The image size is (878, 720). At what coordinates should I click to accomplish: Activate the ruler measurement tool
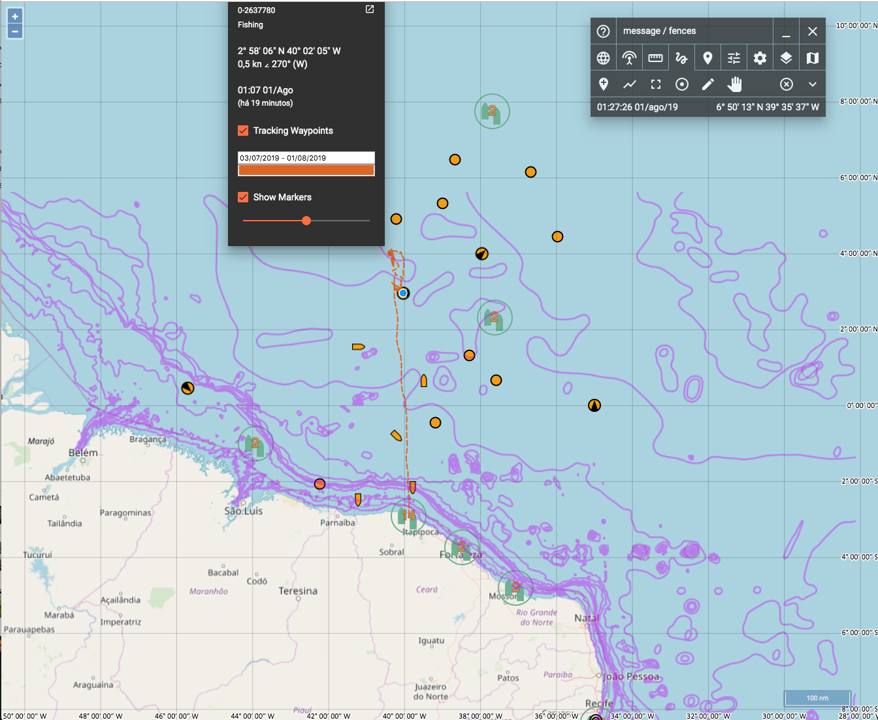pos(655,58)
